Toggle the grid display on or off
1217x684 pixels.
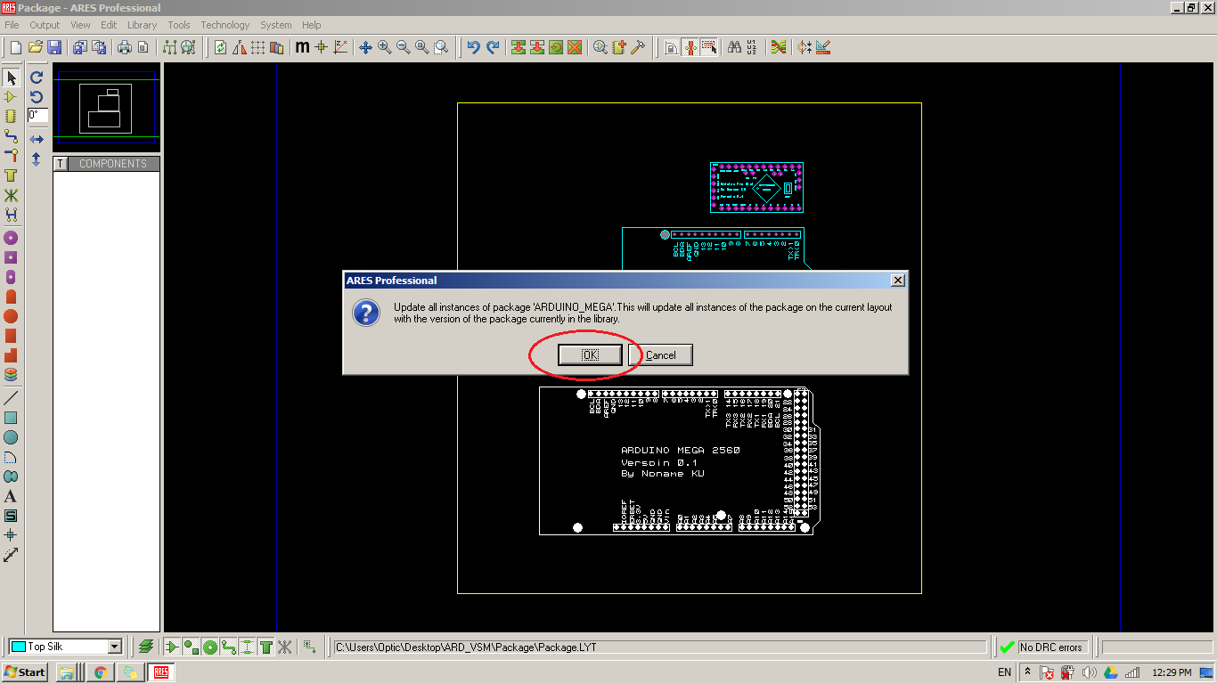coord(258,47)
